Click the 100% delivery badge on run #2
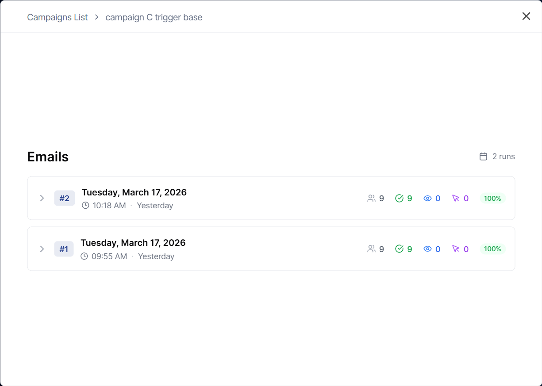The image size is (542, 386). [x=492, y=198]
